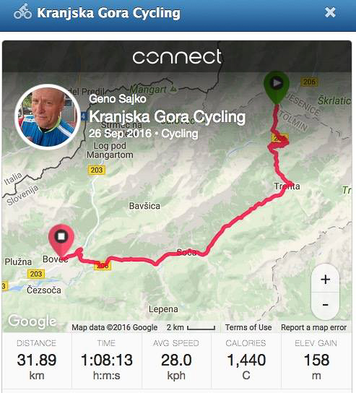
Task: Zoom in the map with plus button
Action: (325, 279)
